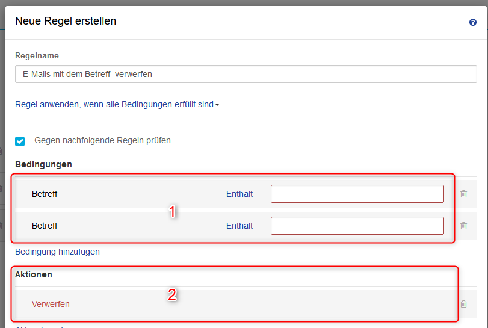Expand 'Regel anwenden, wenn alle Bedingungen erfüllt sind' dropdown

point(117,104)
